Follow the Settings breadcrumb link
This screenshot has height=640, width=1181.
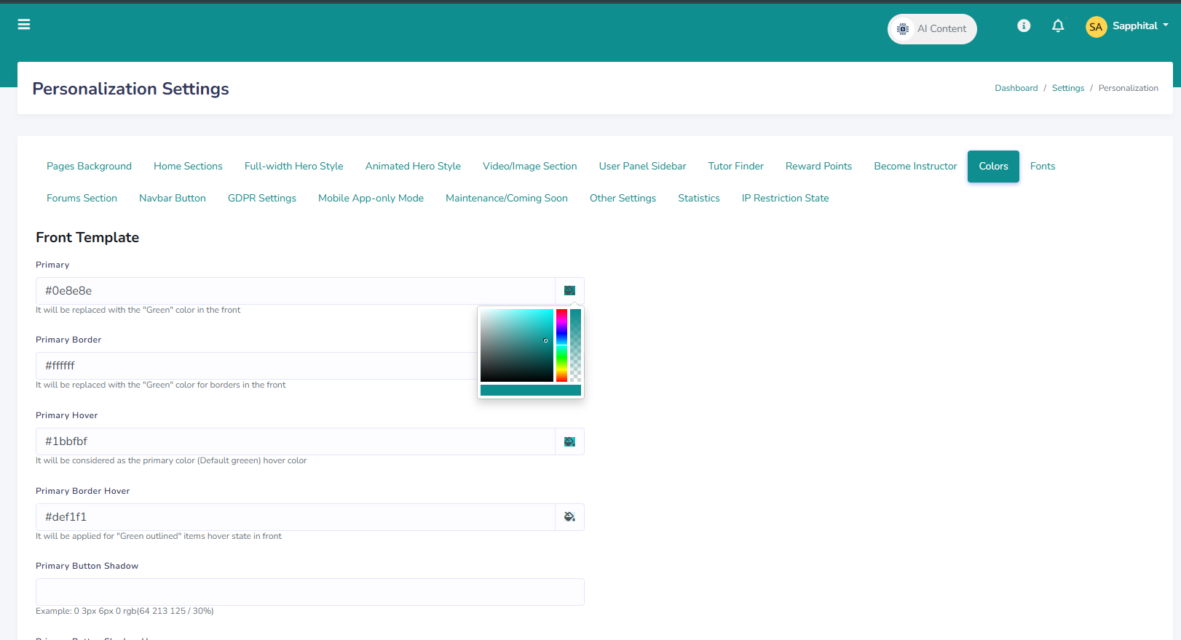point(1068,88)
